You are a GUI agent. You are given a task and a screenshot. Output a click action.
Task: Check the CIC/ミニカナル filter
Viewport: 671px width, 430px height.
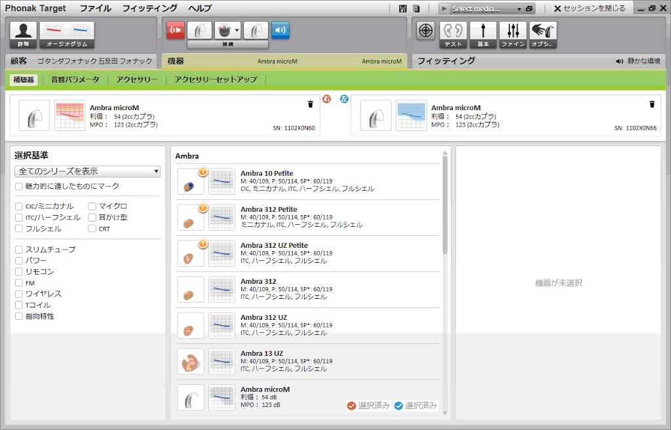[x=19, y=206]
